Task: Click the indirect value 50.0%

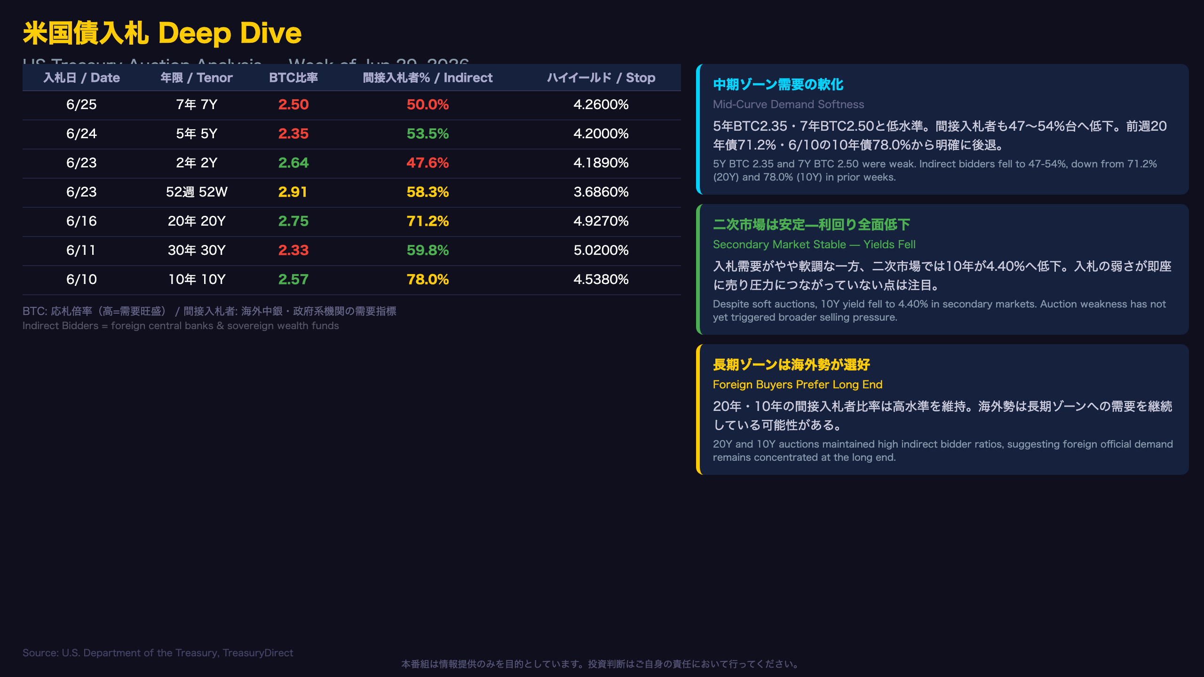Action: pos(428,104)
